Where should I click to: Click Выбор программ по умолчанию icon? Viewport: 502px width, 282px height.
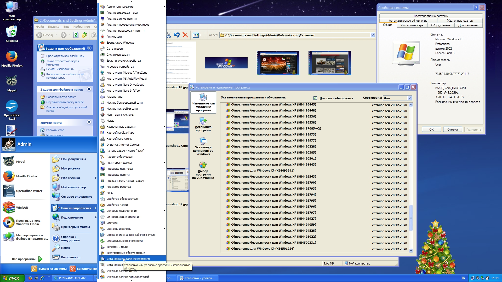[x=203, y=170]
